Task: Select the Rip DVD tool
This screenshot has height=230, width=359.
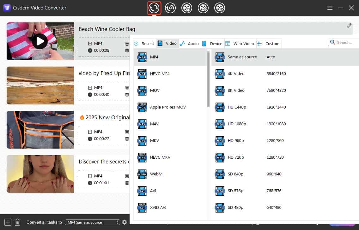Action: coord(170,8)
